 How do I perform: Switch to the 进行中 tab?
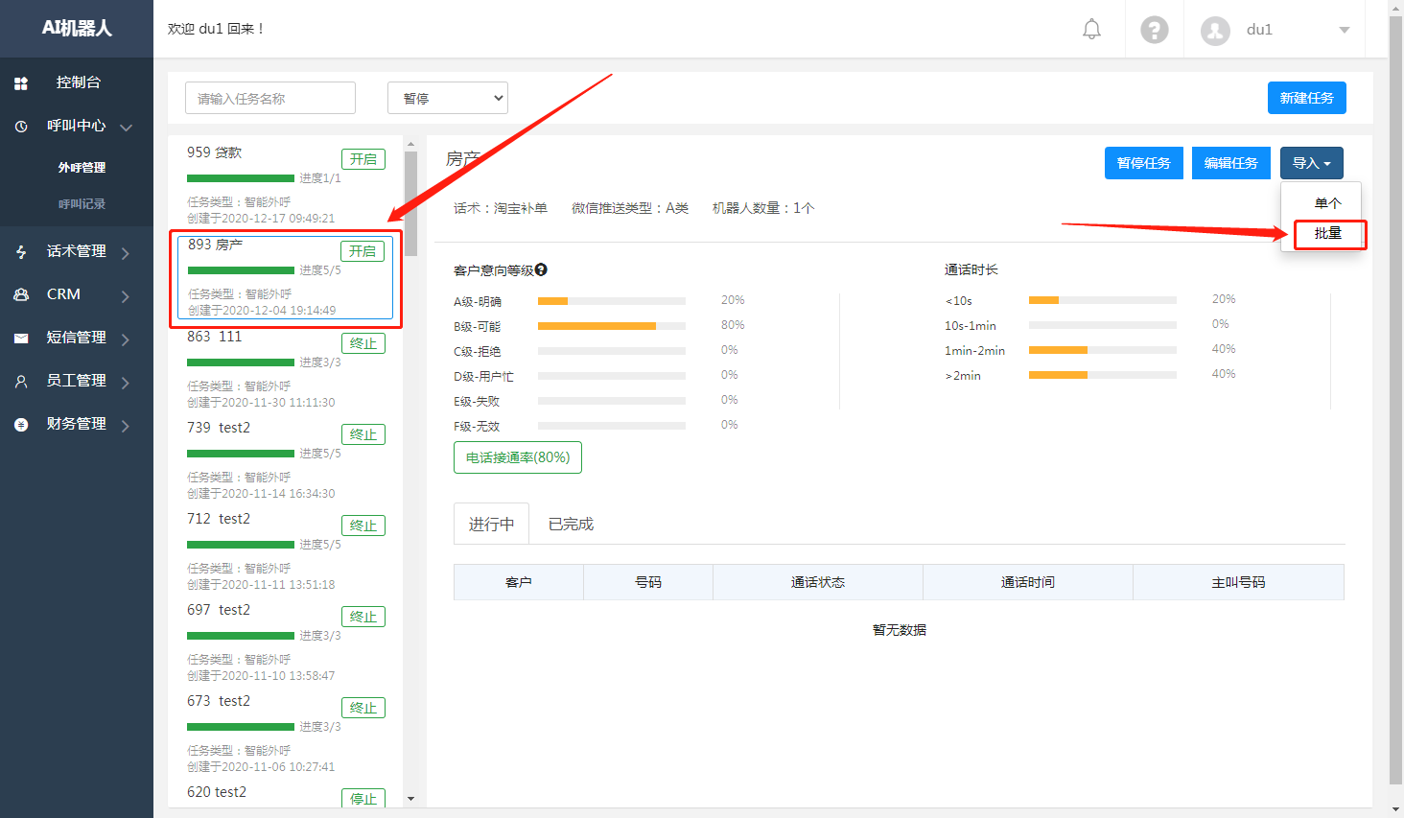(x=491, y=524)
